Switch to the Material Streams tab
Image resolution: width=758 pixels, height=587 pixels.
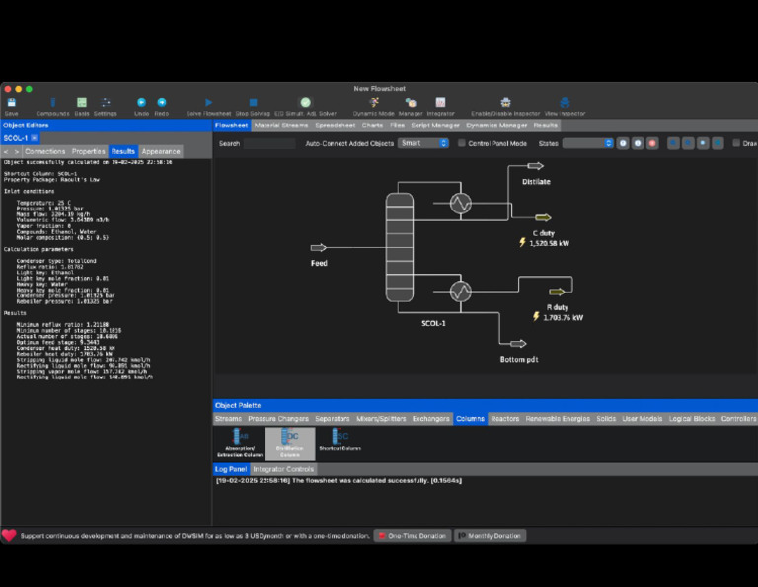point(281,126)
